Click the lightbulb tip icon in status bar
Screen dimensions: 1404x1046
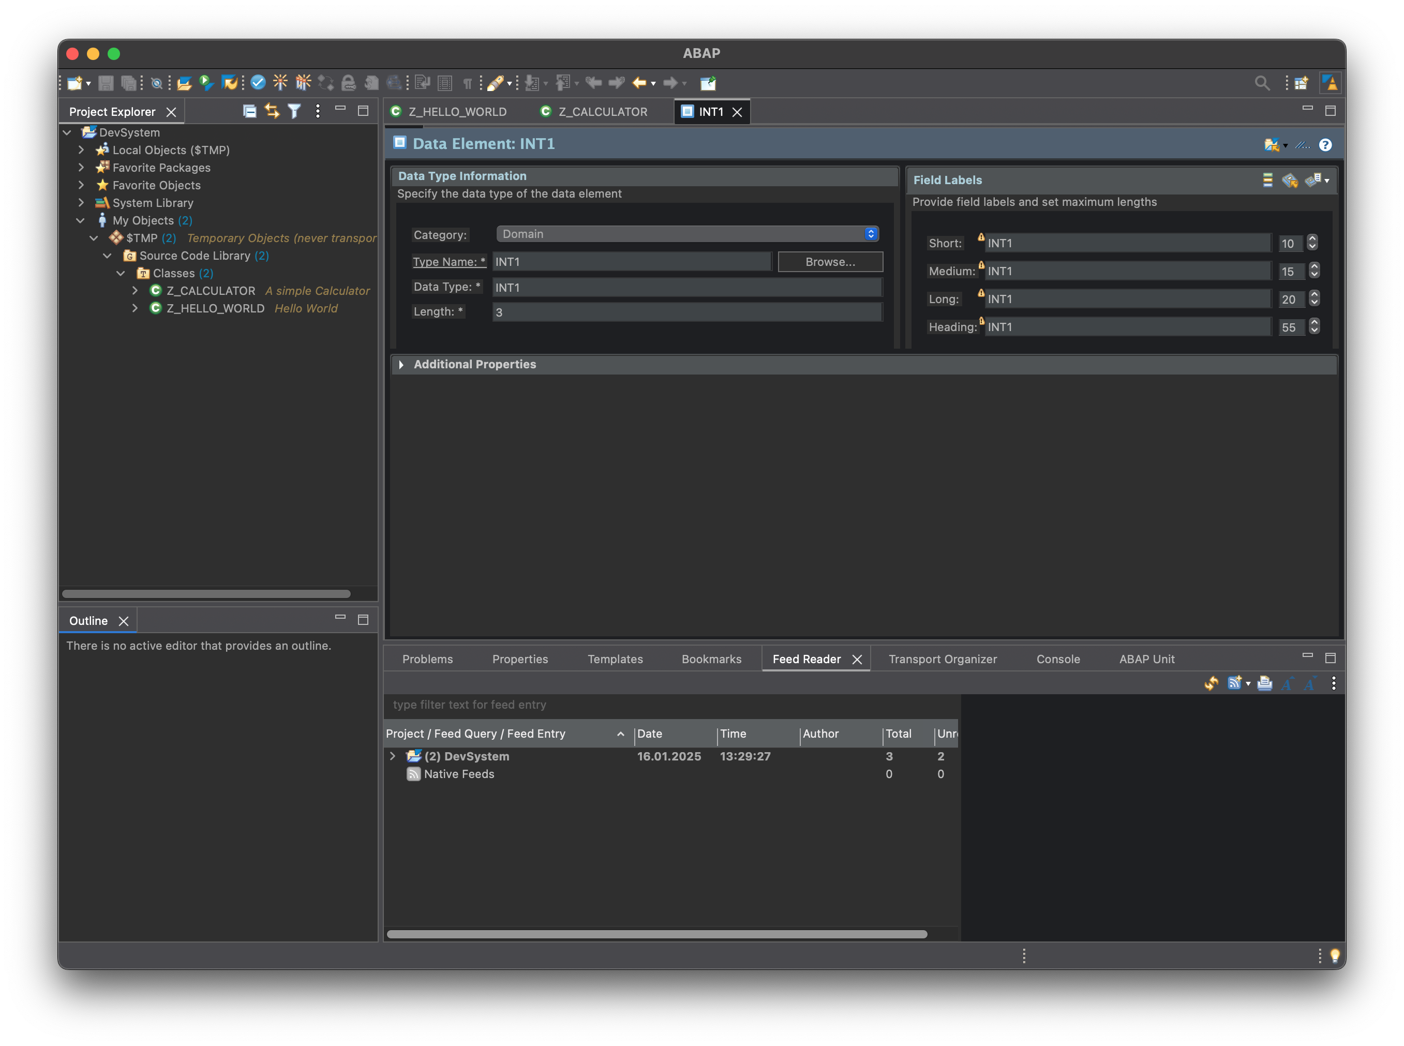pos(1335,955)
